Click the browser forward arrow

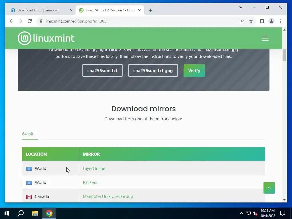coord(21,21)
